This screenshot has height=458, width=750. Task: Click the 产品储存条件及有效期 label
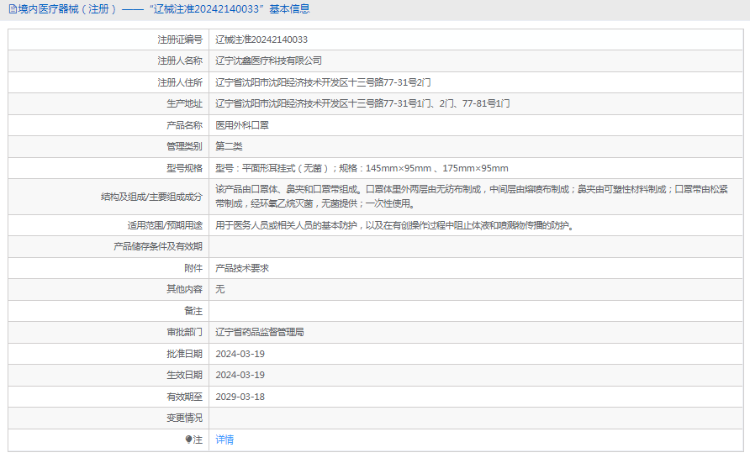(x=158, y=246)
